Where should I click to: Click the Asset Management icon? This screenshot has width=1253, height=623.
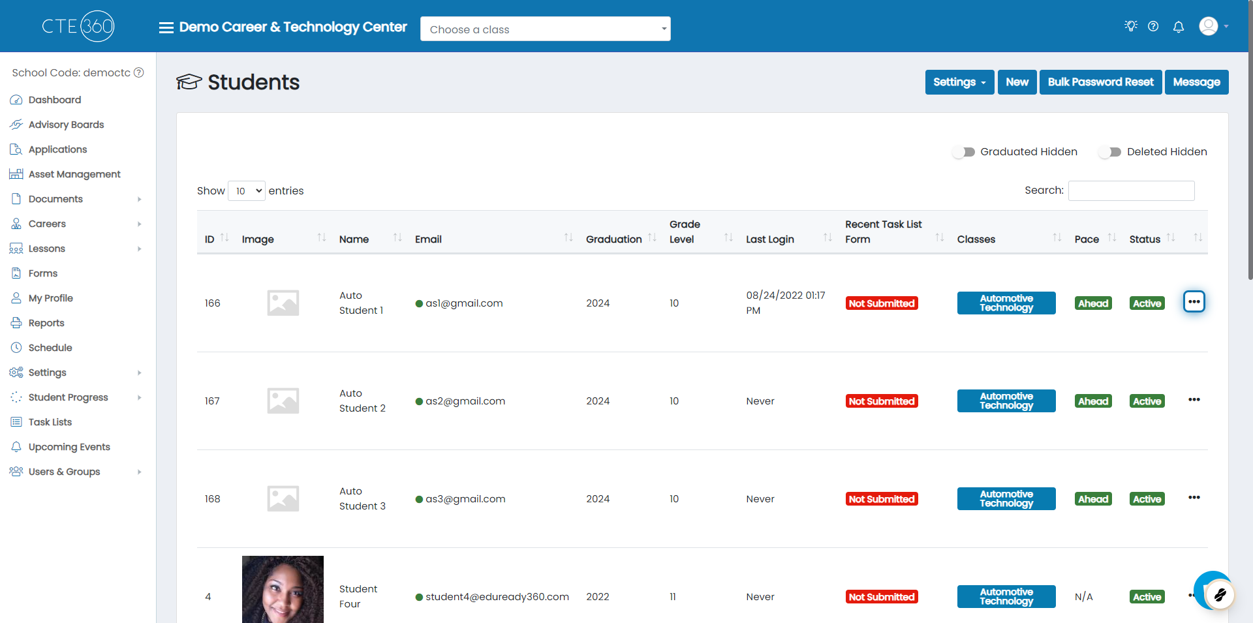(16, 174)
